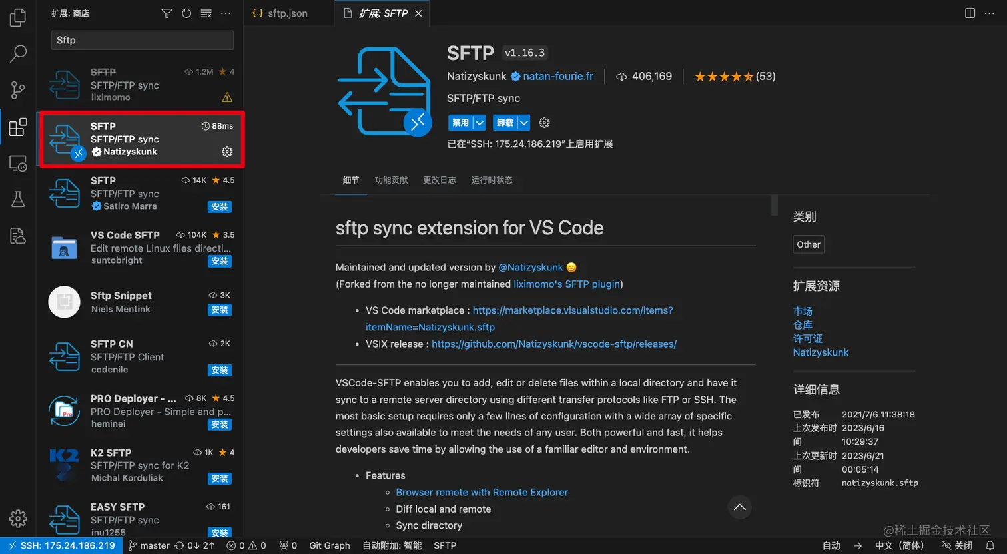The image size is (1007, 554).
Task: Select the Extensions view icon
Action: (18, 127)
